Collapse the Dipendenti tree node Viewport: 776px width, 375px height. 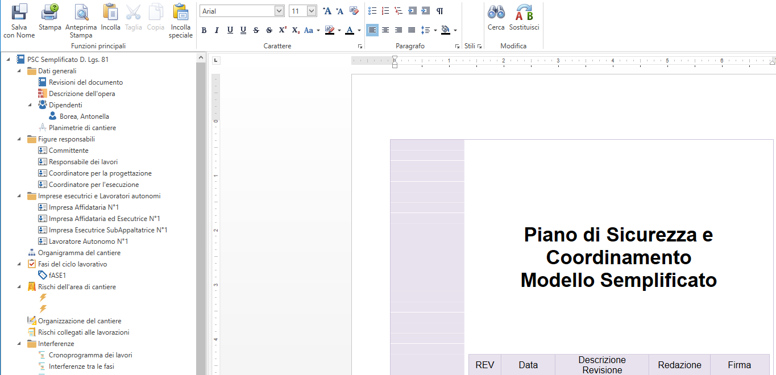(30, 105)
